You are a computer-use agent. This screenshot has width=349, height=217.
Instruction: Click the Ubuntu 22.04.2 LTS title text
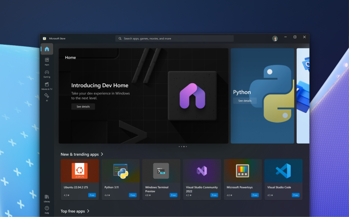76,187
